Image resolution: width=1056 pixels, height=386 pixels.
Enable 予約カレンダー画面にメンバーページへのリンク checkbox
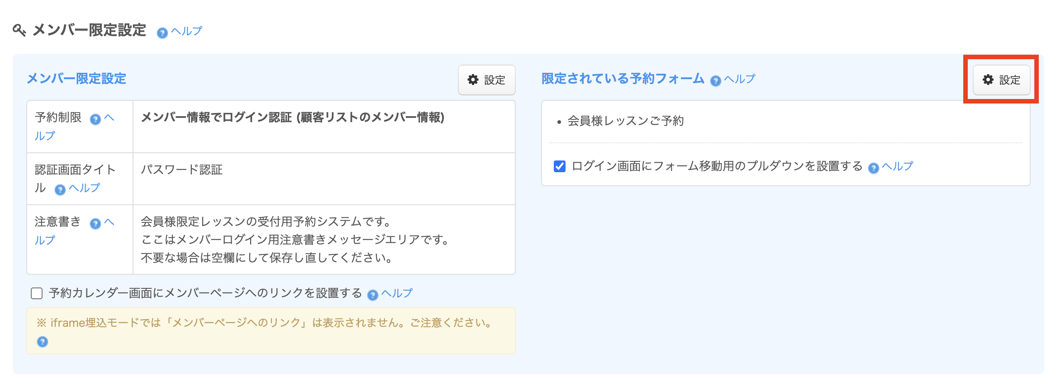tap(37, 293)
